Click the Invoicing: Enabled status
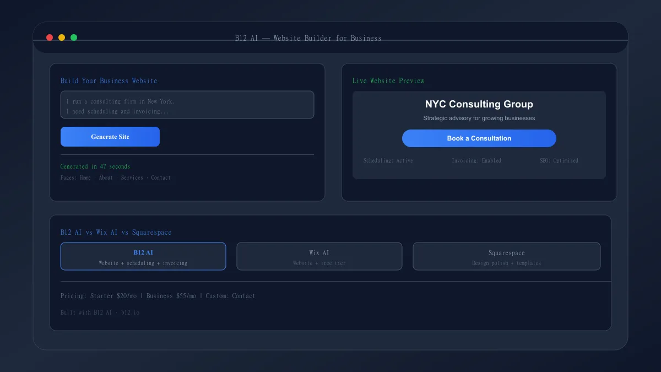661x372 pixels. click(x=476, y=160)
